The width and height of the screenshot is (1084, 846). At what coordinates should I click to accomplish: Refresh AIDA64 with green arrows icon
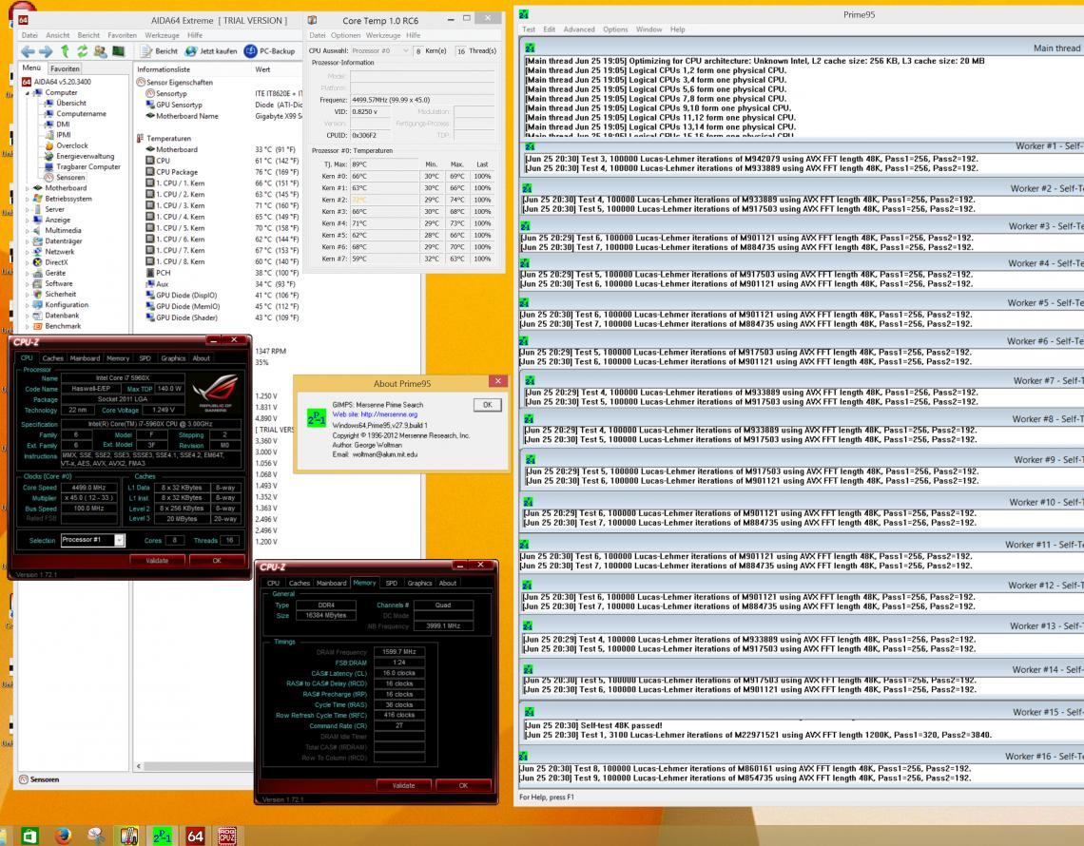pyautogui.click(x=83, y=51)
